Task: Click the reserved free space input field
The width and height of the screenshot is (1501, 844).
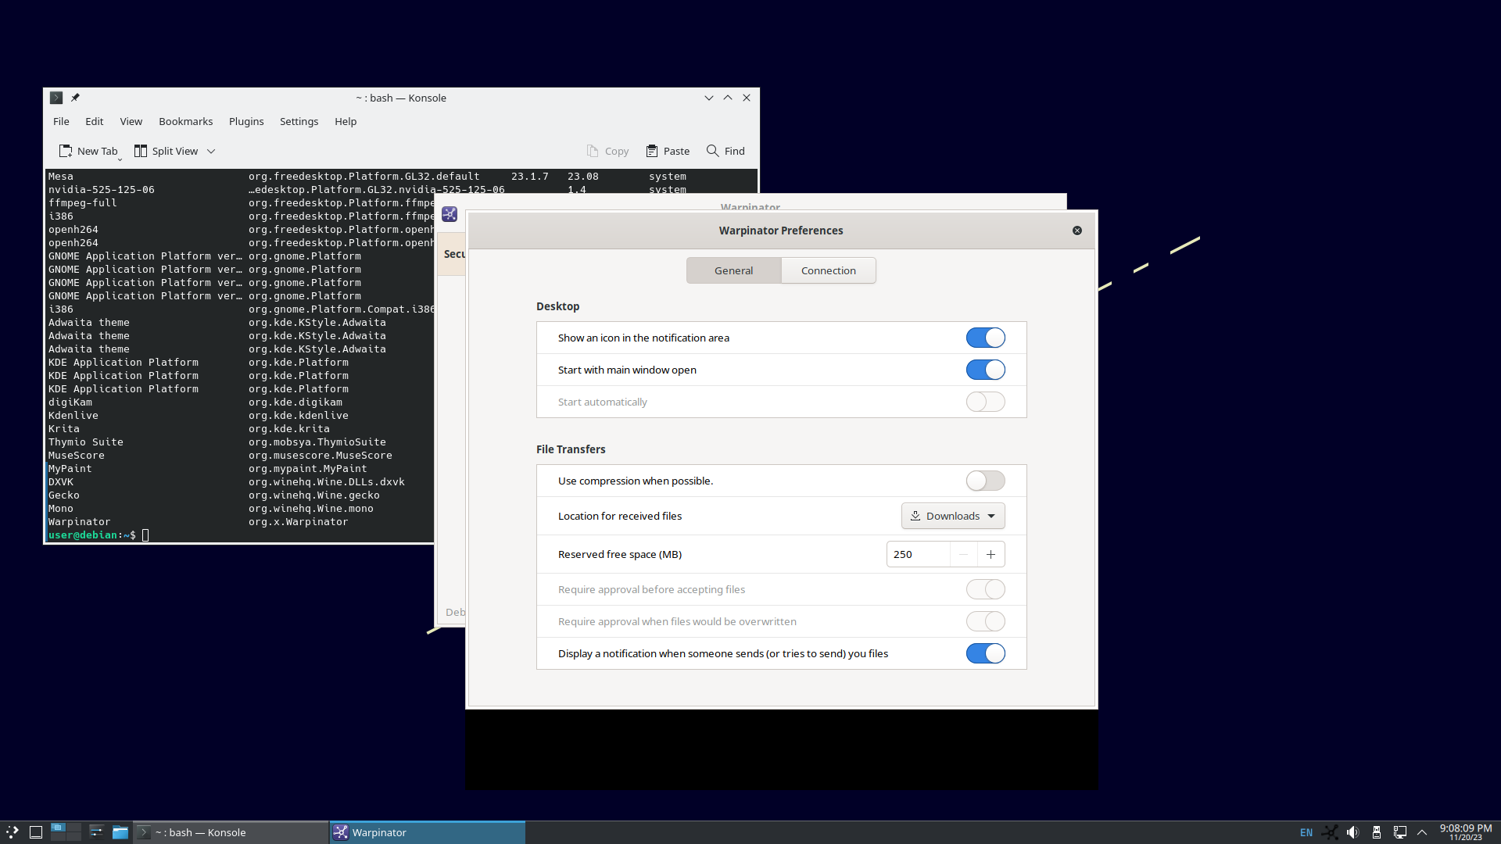Action: (x=919, y=554)
